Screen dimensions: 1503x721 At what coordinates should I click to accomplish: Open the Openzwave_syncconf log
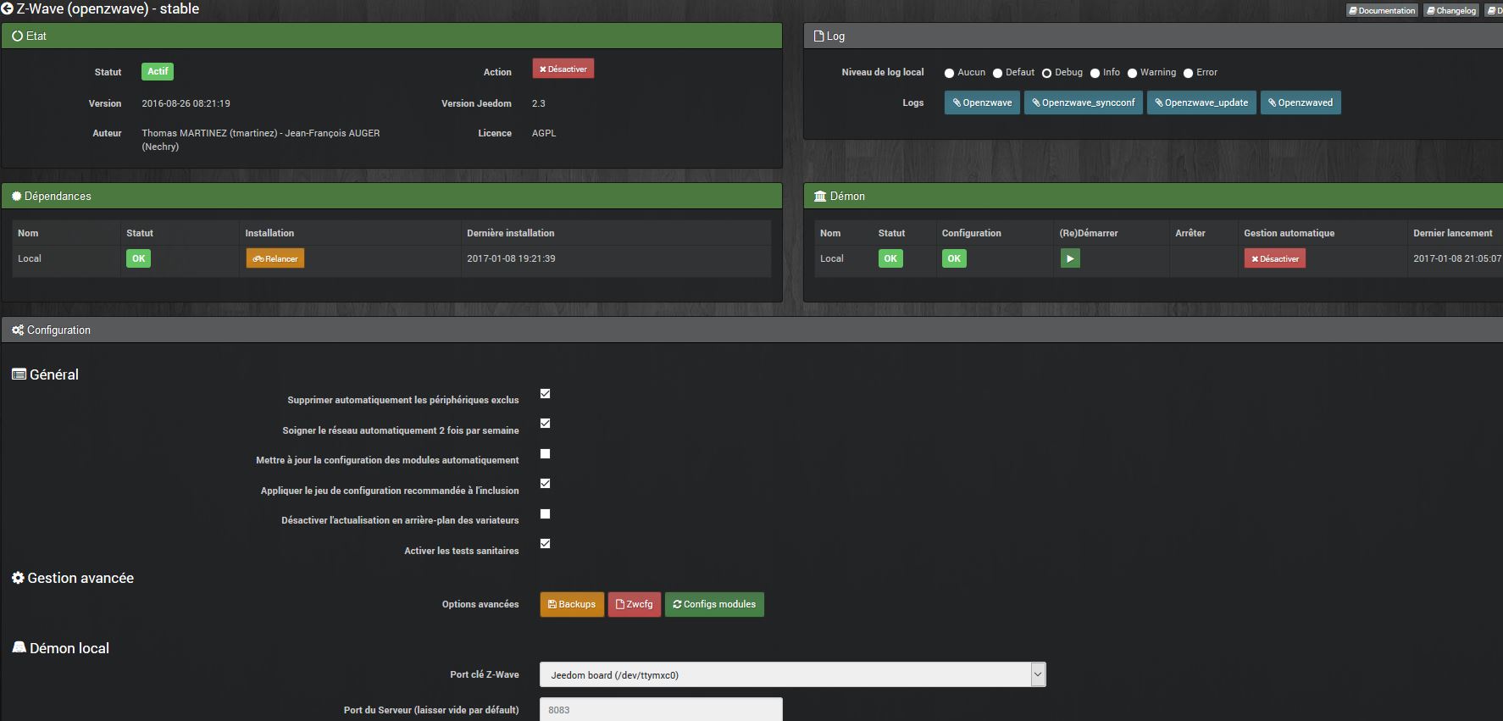tap(1084, 103)
